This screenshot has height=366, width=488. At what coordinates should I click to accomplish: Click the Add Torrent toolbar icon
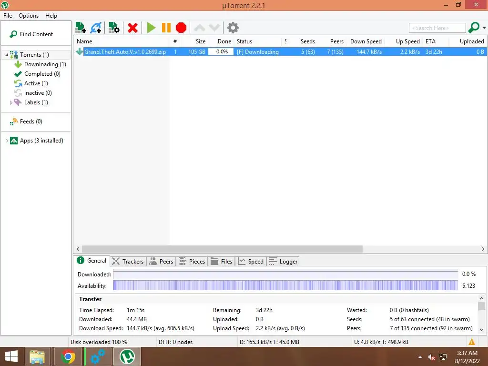[x=81, y=28]
